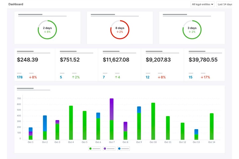239x159 pixels.
Task: Click the Oct 10 green bar
Action: pos(153,121)
